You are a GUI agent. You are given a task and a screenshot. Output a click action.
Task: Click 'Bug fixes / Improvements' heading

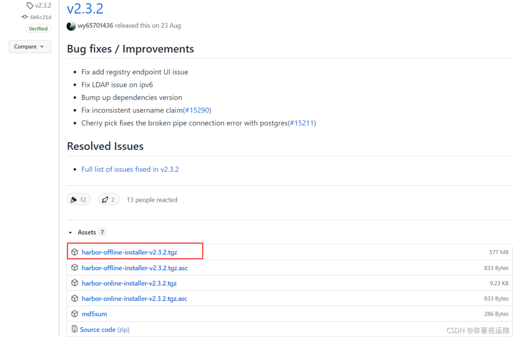(130, 49)
